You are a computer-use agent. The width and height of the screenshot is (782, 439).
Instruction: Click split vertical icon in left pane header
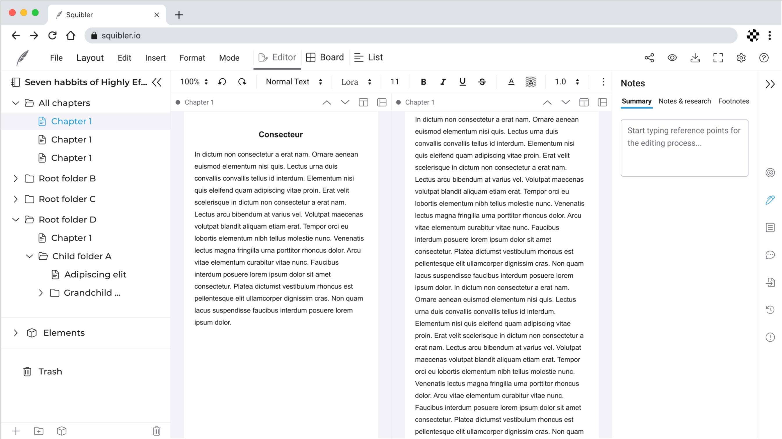[363, 102]
